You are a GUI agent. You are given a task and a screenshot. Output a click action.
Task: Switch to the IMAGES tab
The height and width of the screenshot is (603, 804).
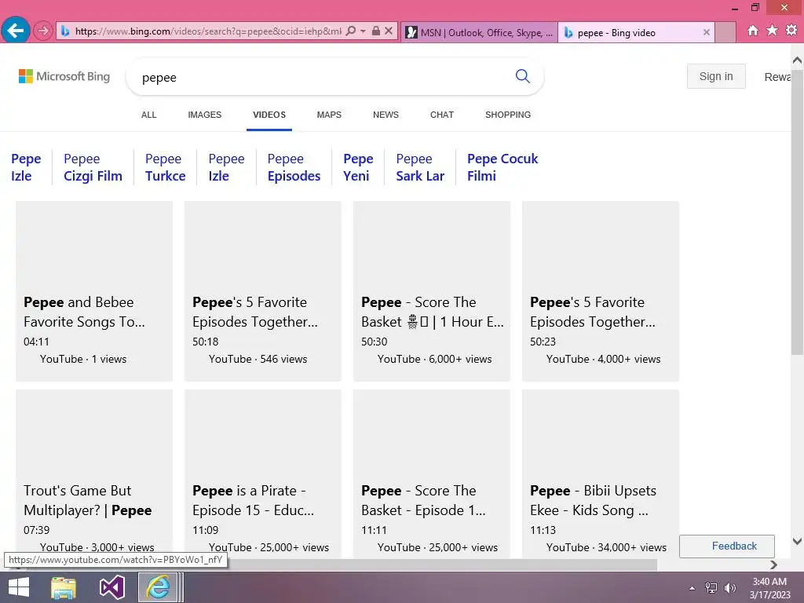(x=205, y=115)
